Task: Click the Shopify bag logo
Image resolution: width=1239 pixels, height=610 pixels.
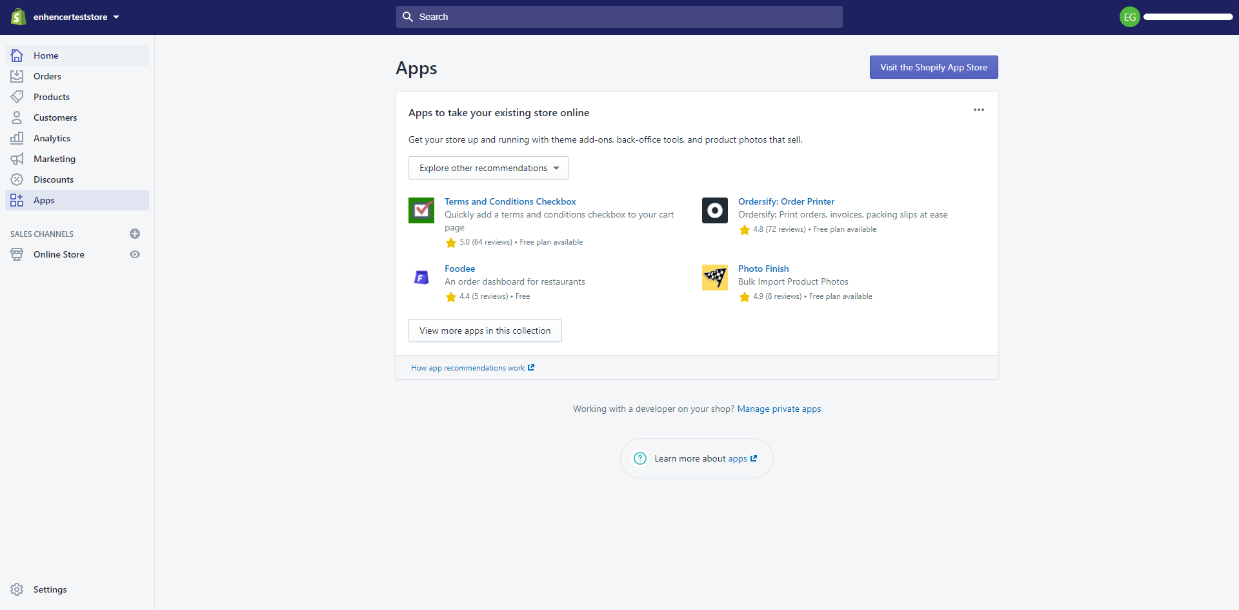Action: point(18,17)
